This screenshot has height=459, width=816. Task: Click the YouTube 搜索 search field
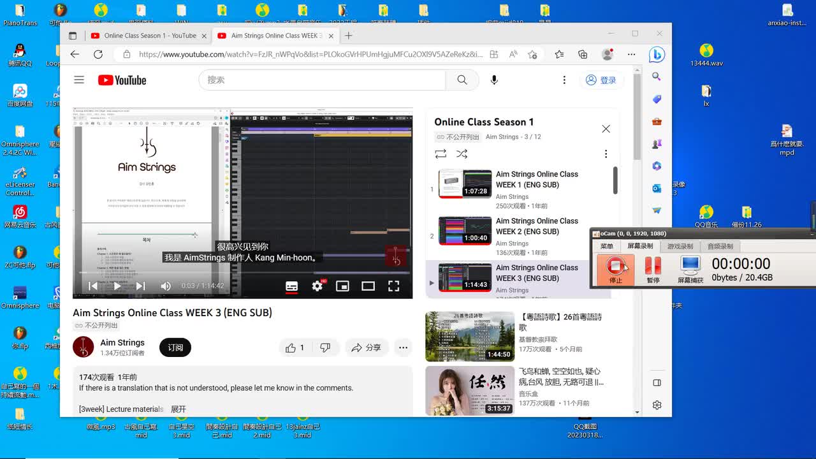pyautogui.click(x=322, y=80)
